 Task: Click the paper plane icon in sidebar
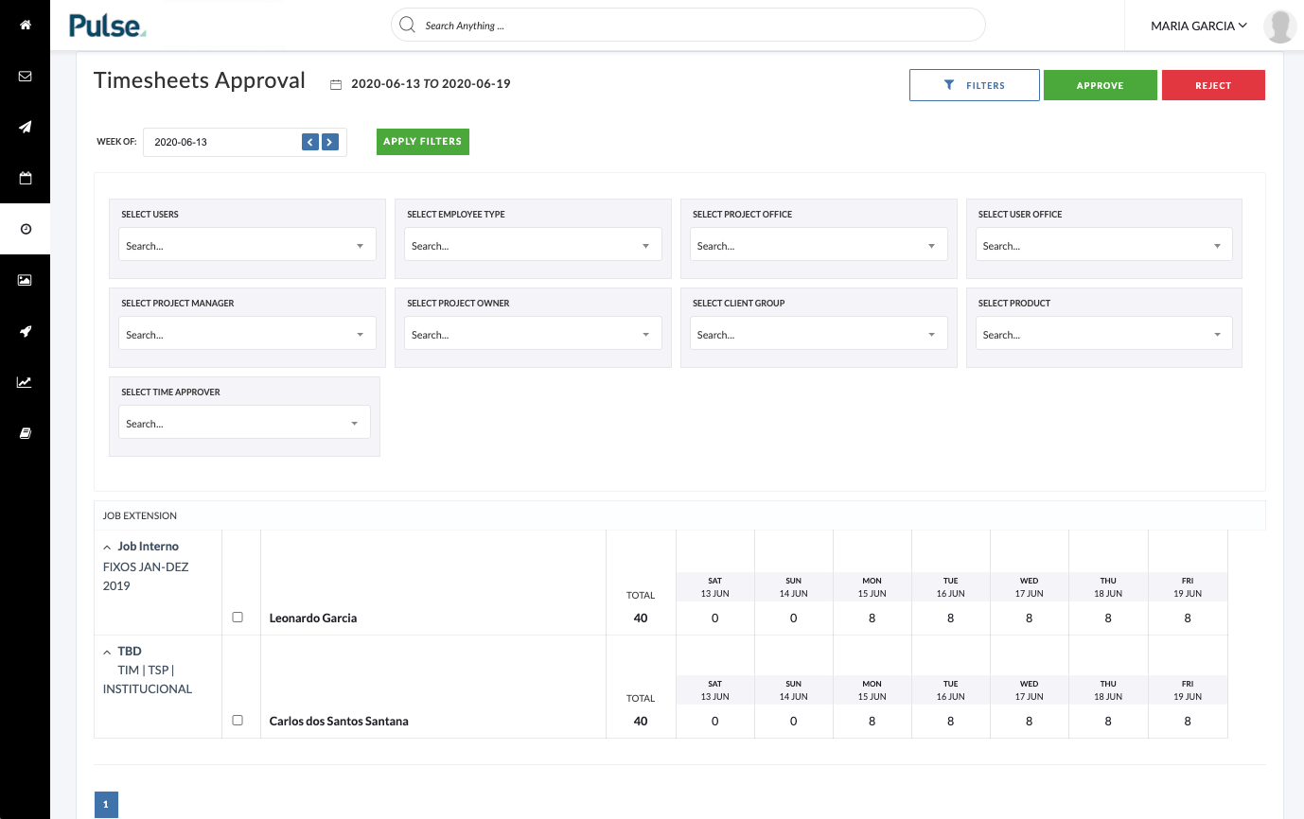pos(25,127)
